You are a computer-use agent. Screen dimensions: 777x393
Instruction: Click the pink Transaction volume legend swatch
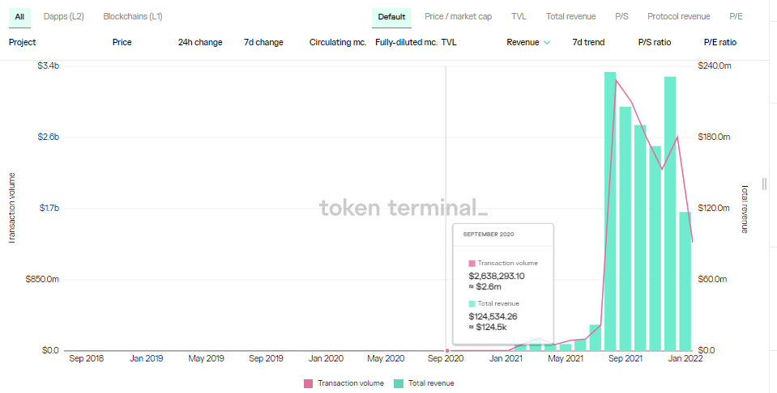[308, 383]
